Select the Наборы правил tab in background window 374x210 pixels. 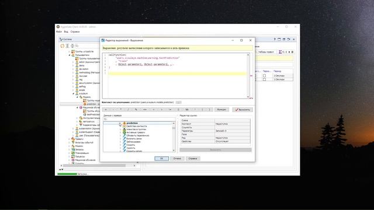[x=266, y=52]
